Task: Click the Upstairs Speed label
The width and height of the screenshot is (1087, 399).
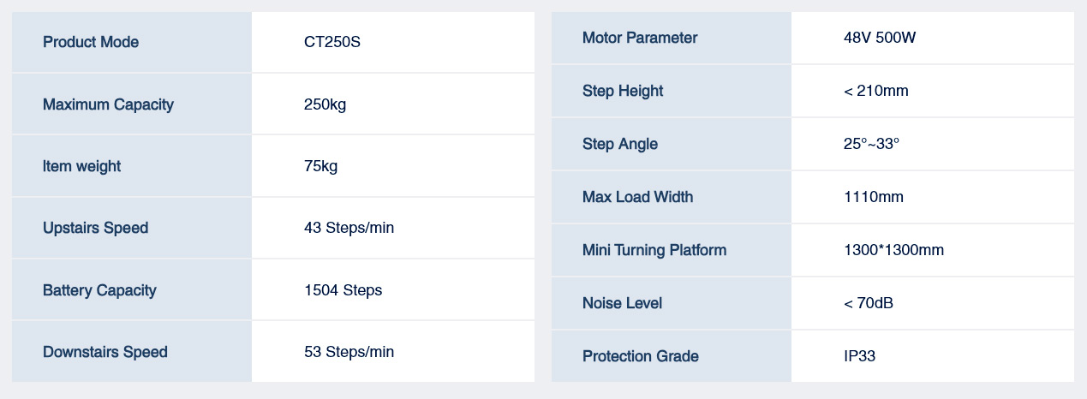Action: [95, 228]
